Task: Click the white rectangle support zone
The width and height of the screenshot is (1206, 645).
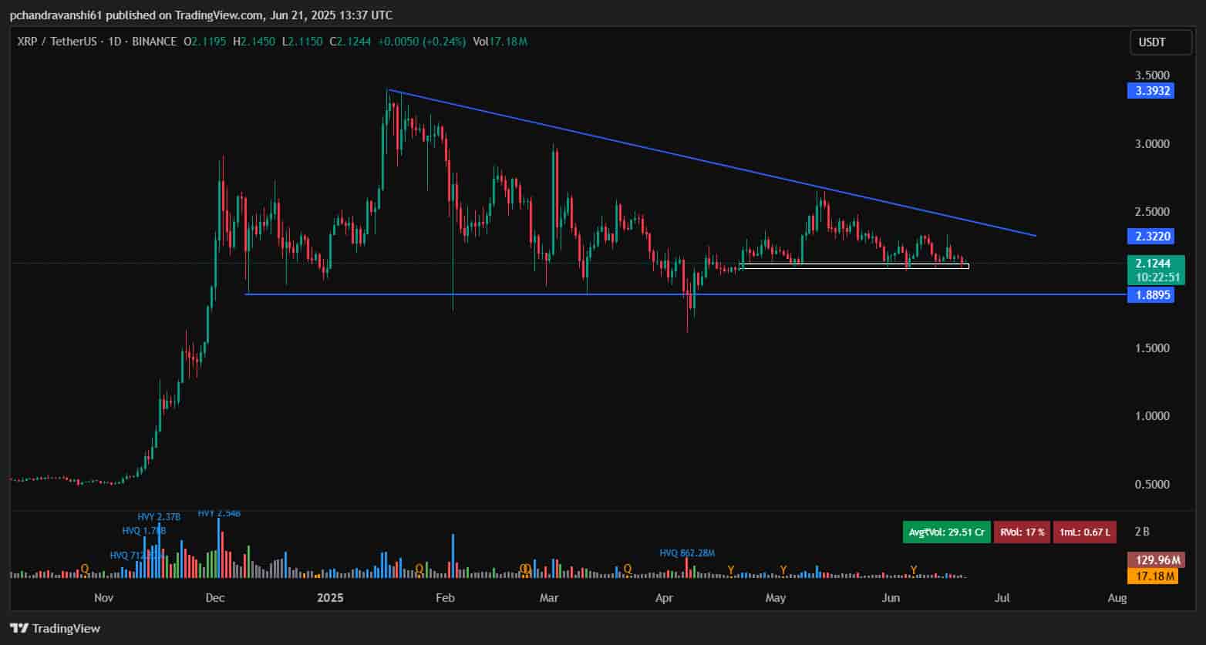Action: click(x=854, y=266)
